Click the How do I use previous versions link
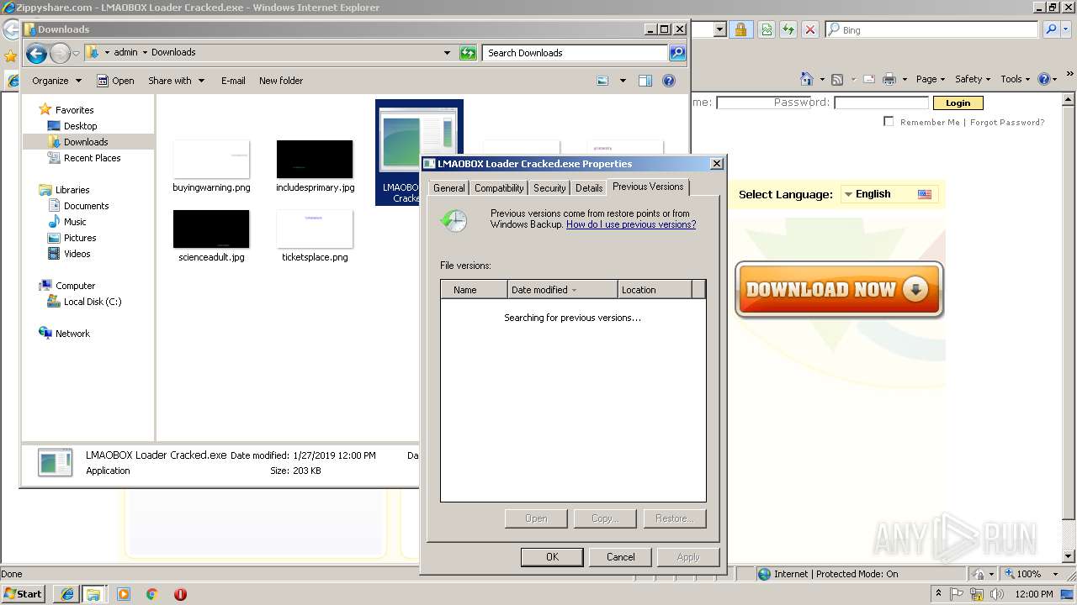1077x605 pixels. (631, 224)
